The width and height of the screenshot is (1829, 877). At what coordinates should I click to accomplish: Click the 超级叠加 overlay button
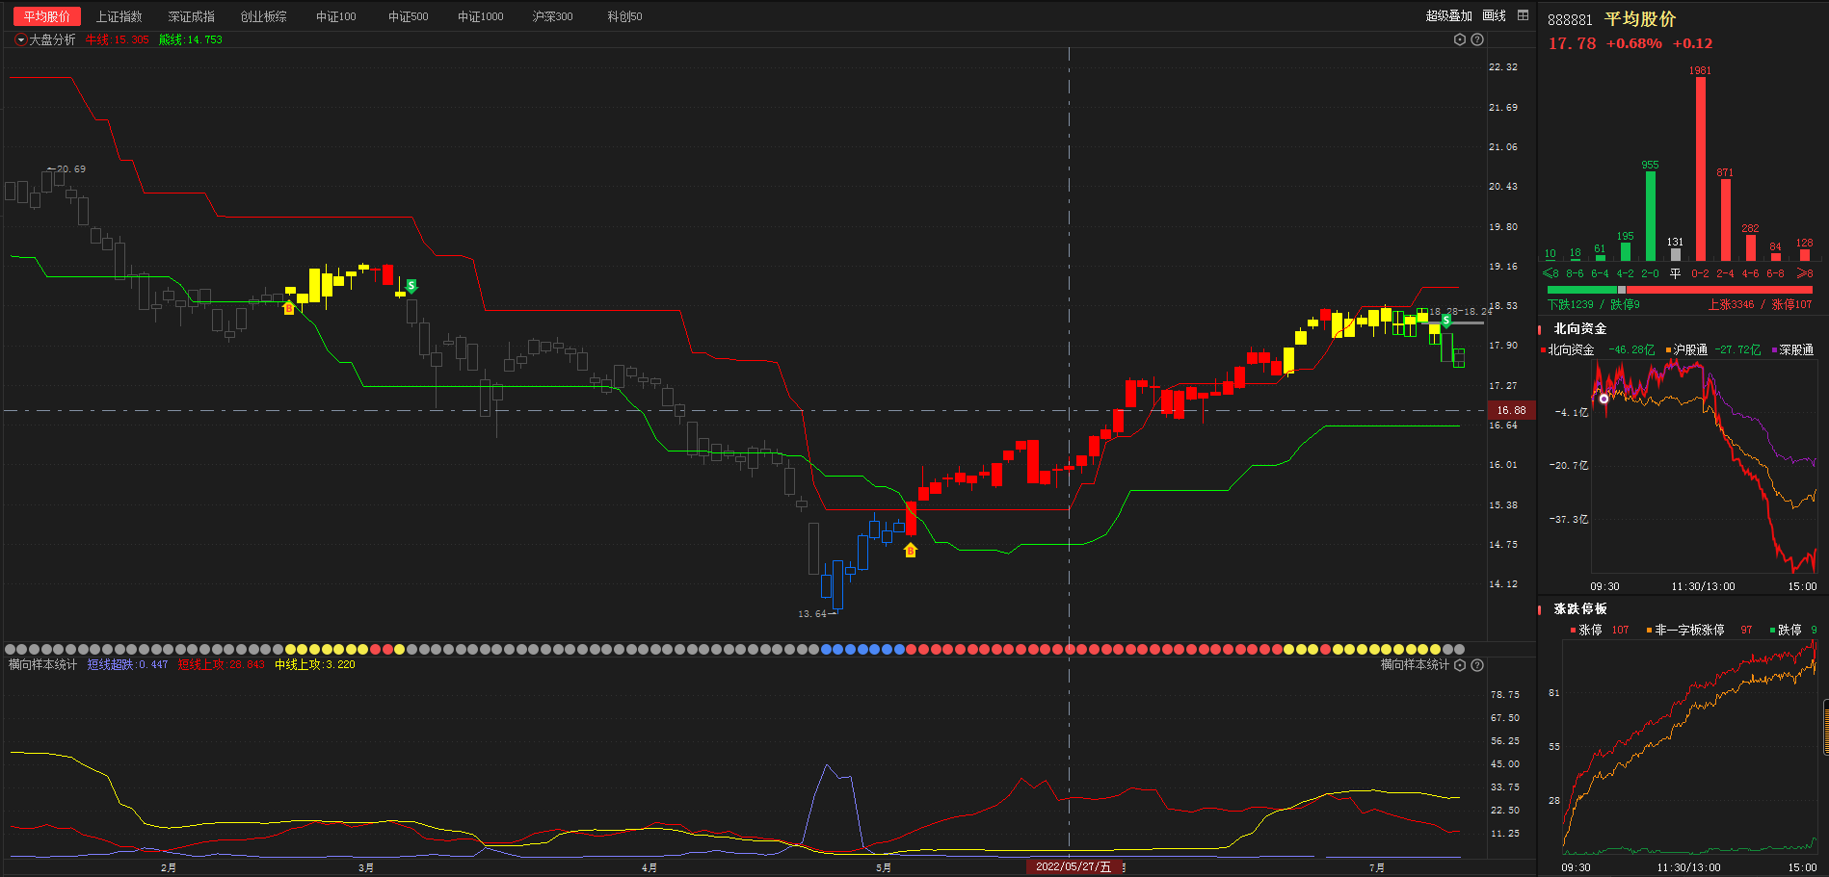(x=1448, y=15)
